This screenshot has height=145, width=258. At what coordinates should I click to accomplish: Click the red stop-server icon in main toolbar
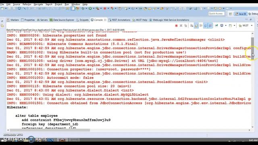[105, 8]
